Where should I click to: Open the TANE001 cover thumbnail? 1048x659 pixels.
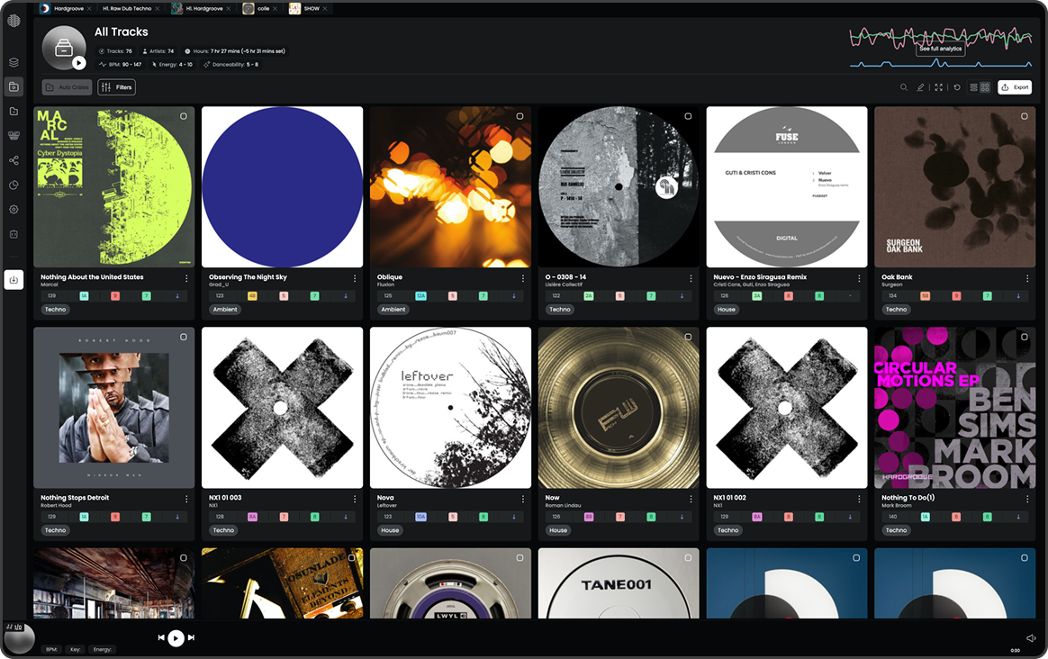point(619,582)
